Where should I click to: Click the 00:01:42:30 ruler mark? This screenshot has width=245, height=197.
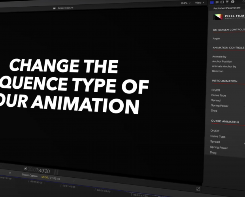[x=69, y=186]
